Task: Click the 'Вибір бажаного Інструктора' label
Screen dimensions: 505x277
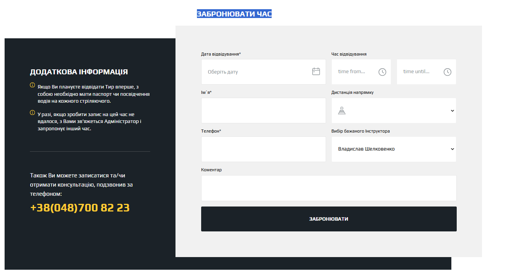Action: pos(361,131)
